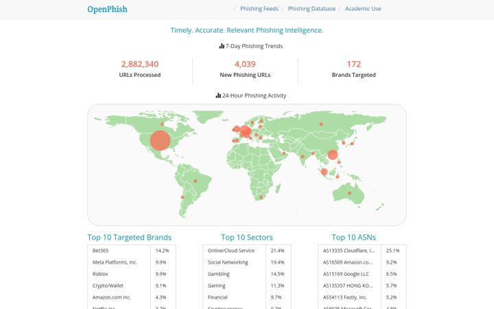Click the 19.4% Social Networking value

(278, 262)
